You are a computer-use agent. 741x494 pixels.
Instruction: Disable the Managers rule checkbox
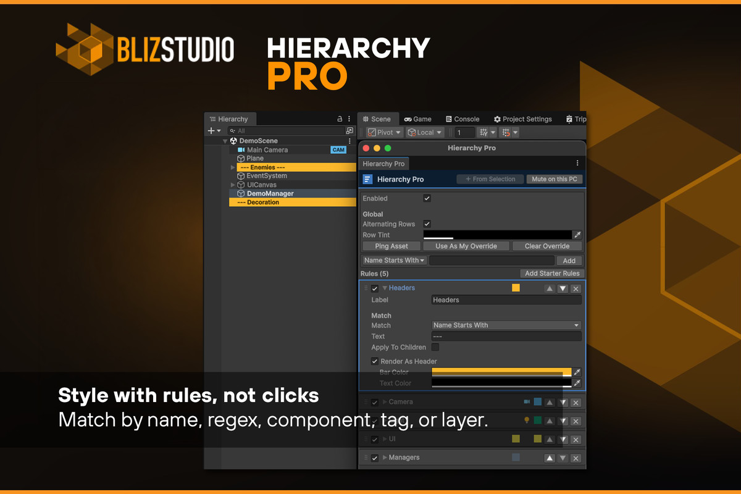375,458
